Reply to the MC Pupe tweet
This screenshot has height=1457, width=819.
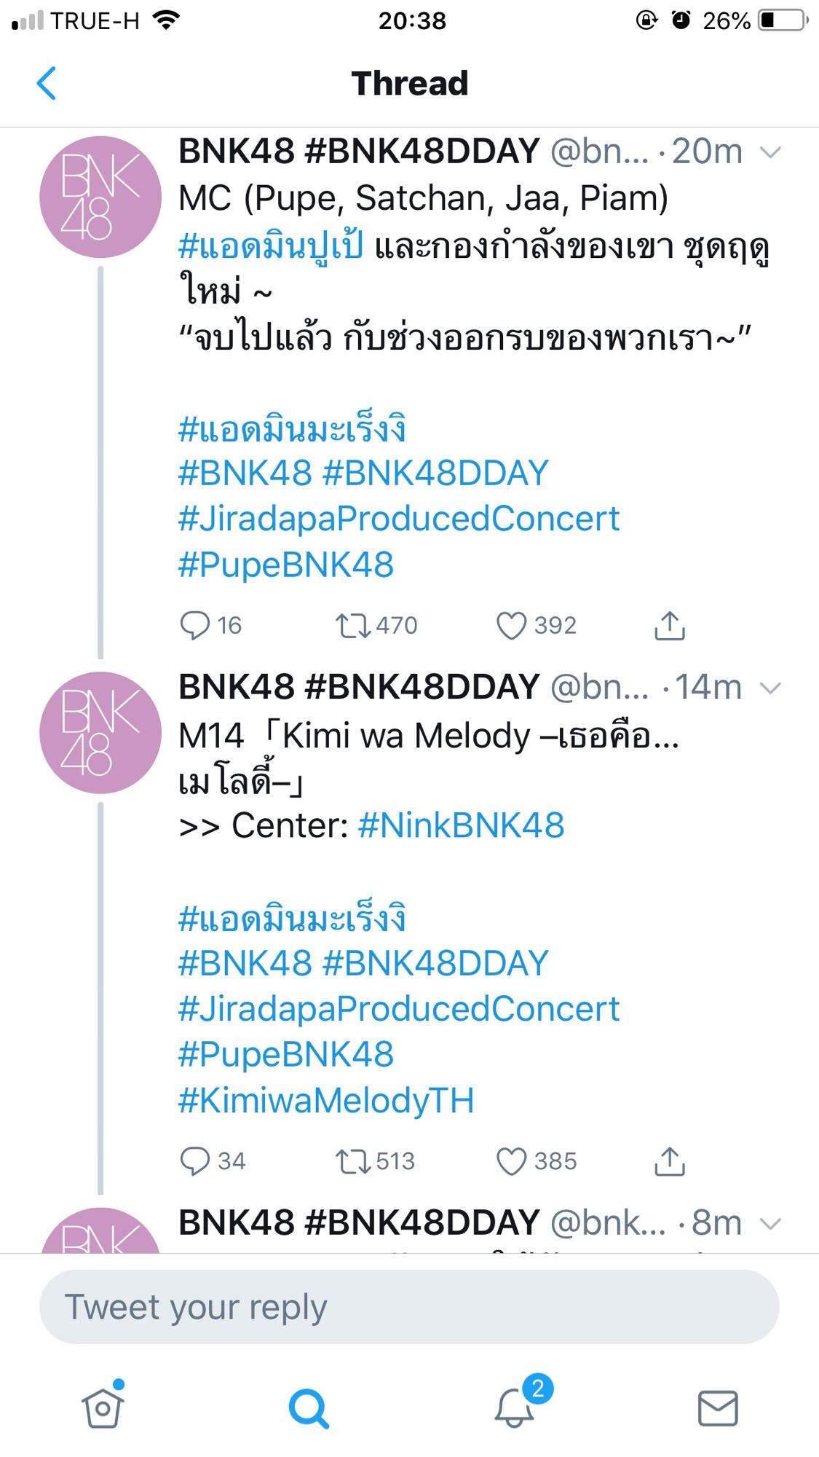pos(195,626)
